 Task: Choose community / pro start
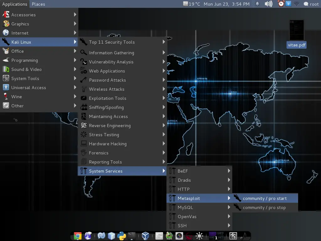(x=265, y=198)
